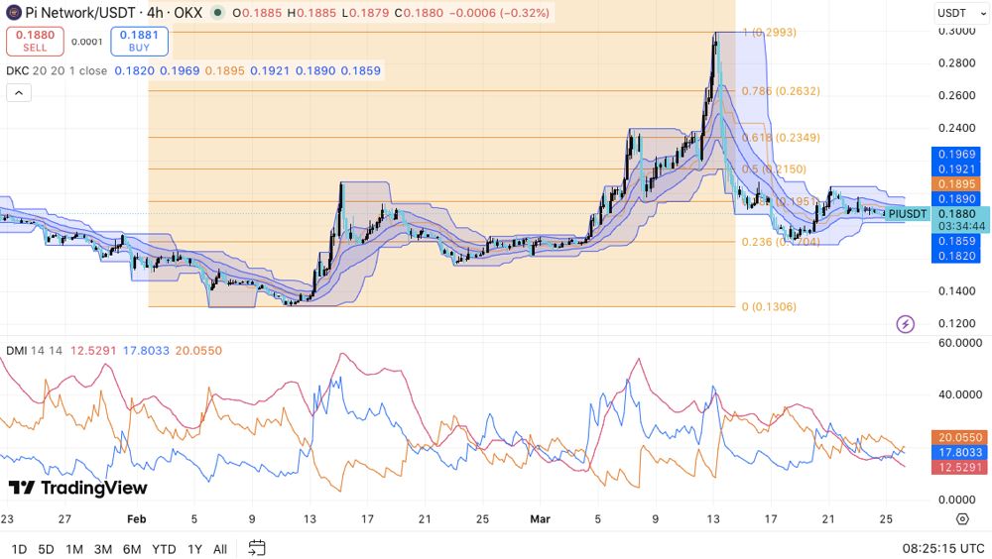Click the green market status dot
992x559 pixels.
[x=217, y=13]
